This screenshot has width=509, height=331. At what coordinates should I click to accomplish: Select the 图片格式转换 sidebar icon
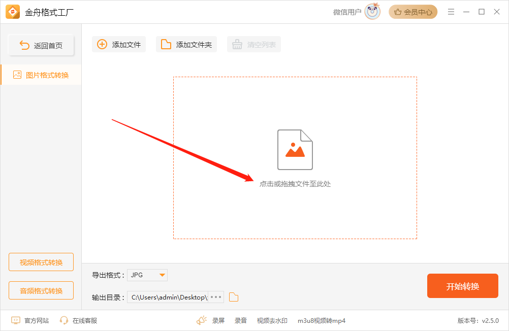click(19, 74)
